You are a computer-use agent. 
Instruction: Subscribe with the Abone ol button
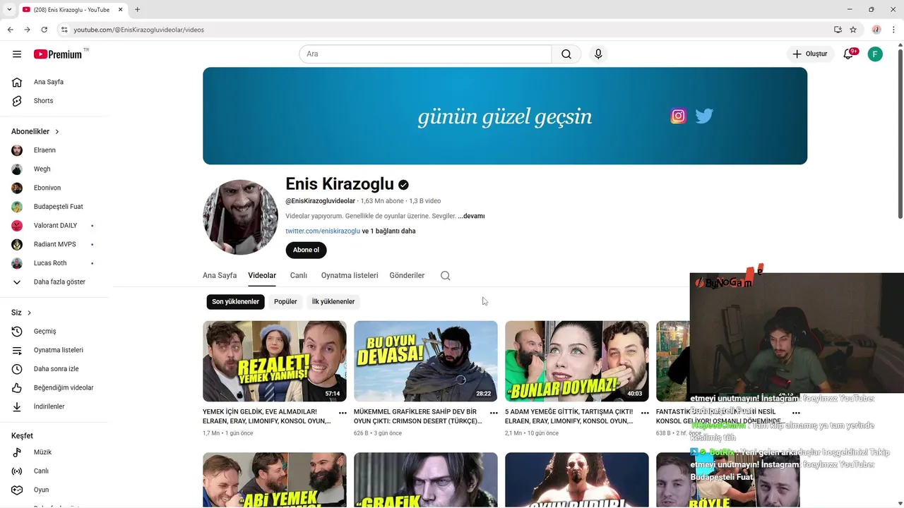pyautogui.click(x=306, y=250)
